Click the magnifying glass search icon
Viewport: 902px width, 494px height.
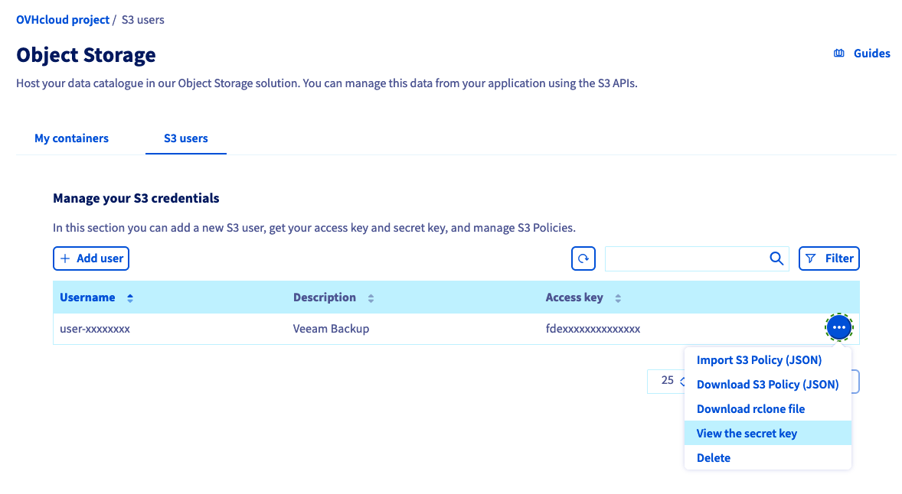[776, 258]
